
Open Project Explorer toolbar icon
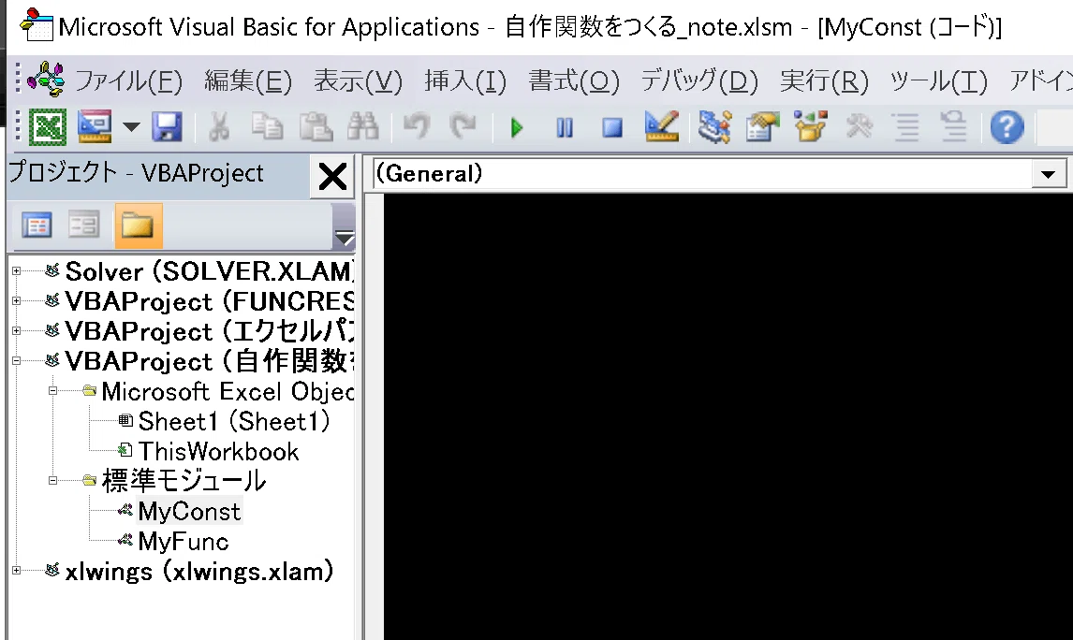click(x=714, y=127)
